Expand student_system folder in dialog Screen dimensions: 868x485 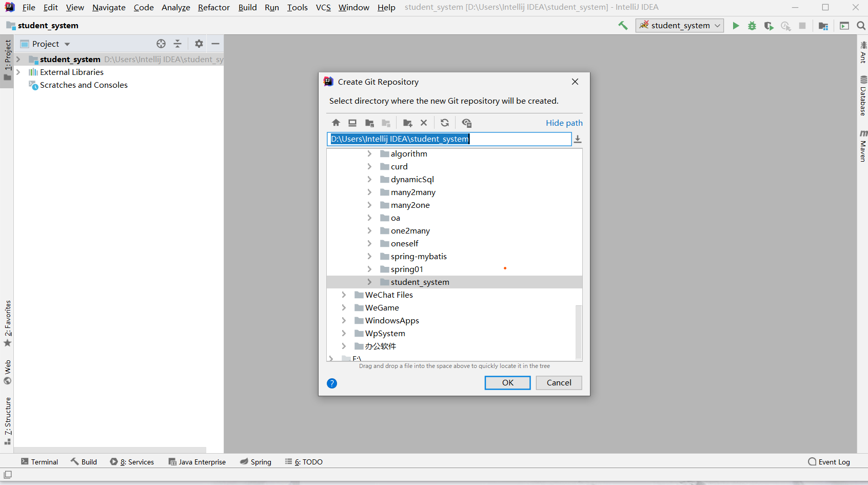tap(369, 282)
